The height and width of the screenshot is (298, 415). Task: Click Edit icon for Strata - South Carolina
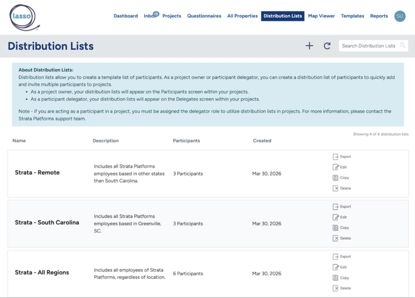click(x=335, y=217)
